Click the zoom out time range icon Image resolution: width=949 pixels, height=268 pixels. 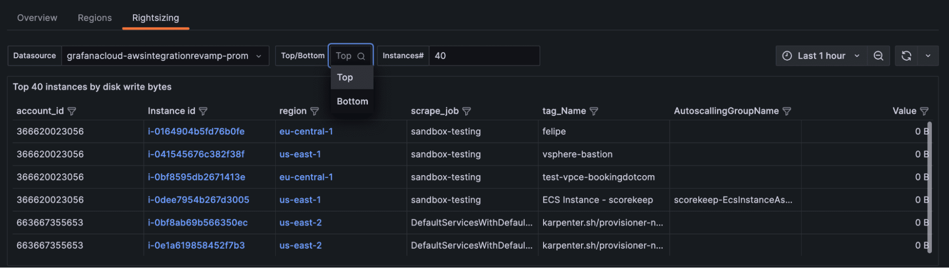(x=878, y=56)
